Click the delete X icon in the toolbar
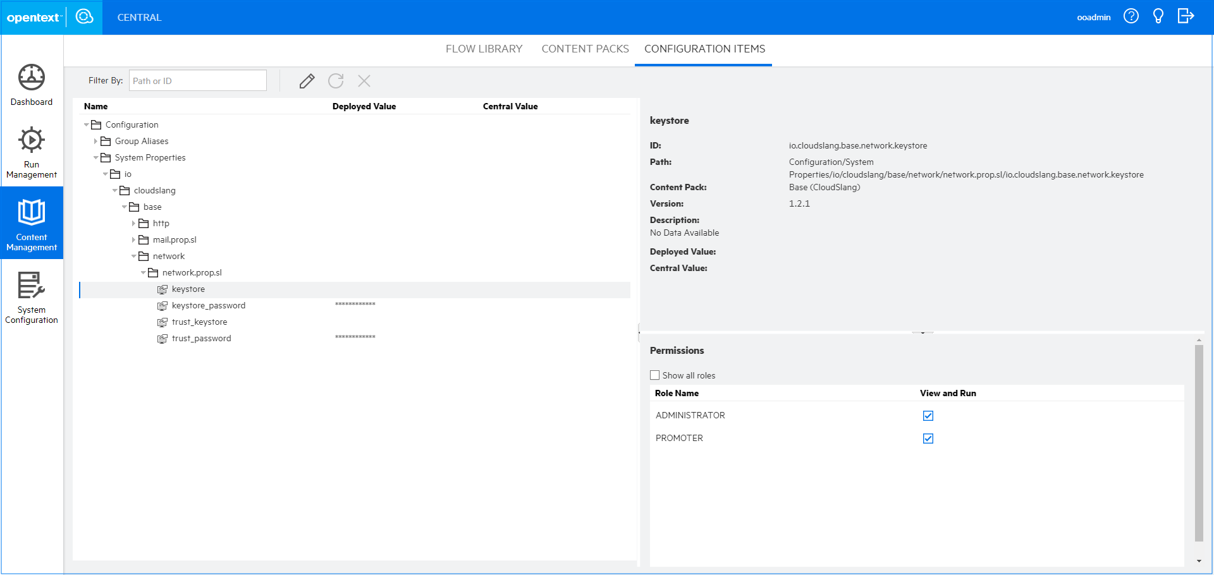1214x575 pixels. click(364, 81)
